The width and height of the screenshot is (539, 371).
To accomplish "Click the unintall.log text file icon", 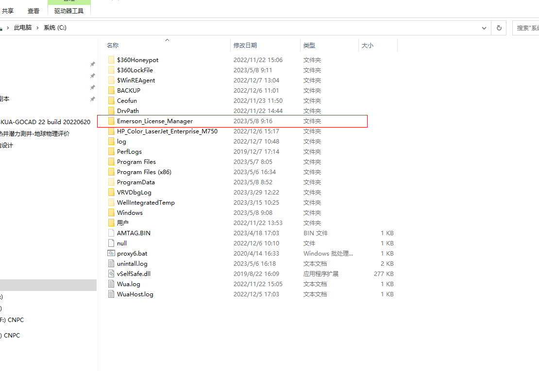I will click(x=111, y=264).
